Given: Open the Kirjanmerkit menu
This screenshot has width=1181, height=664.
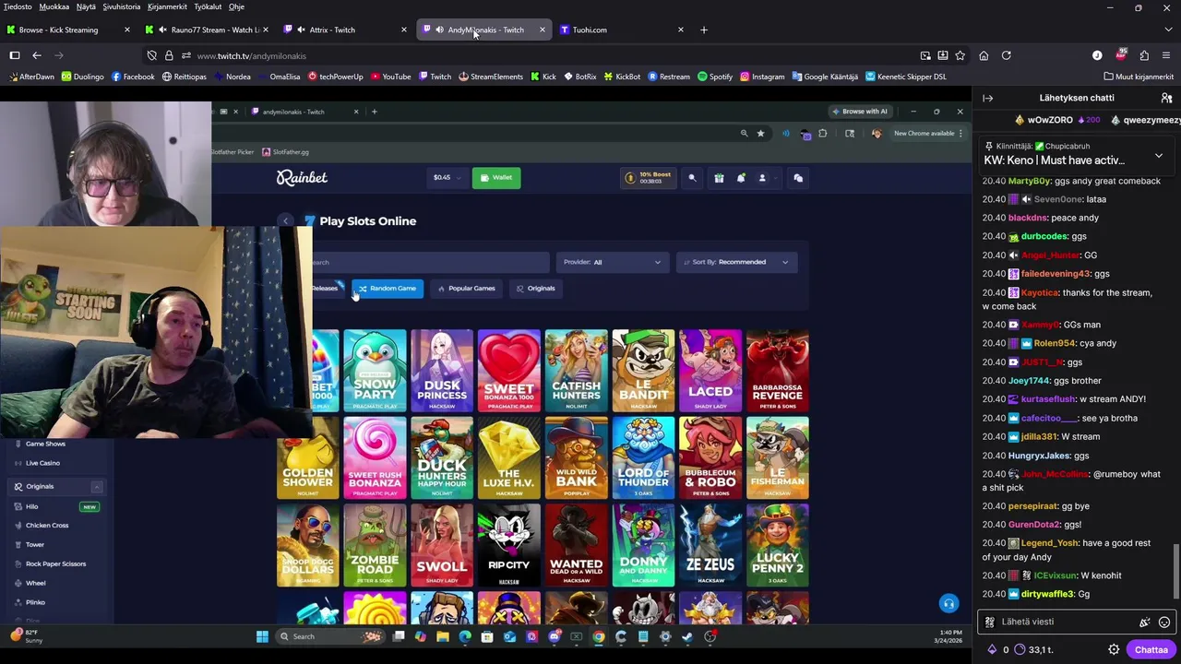Looking at the screenshot, I should pos(167,6).
